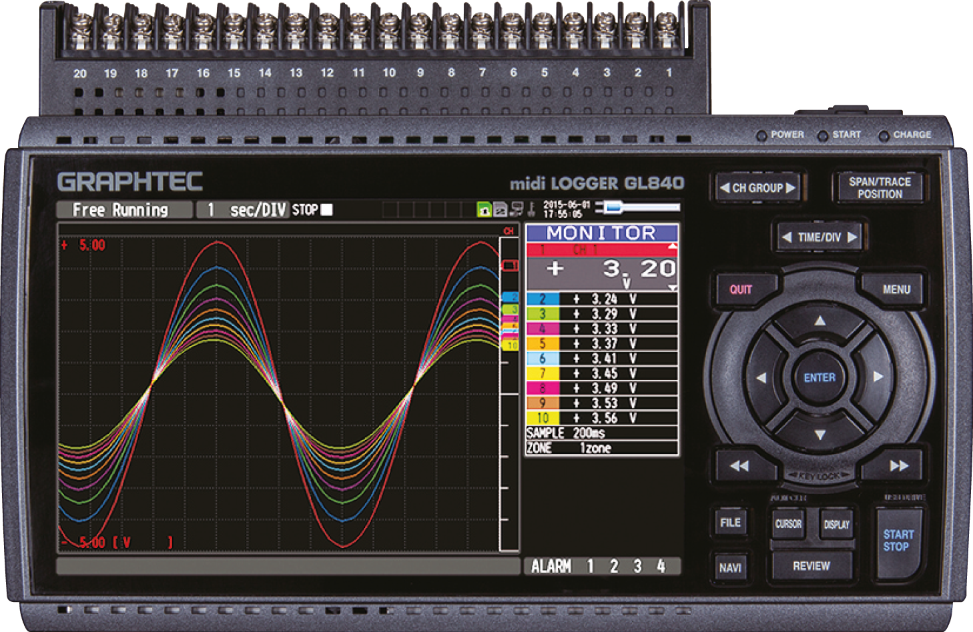Tap the "+ 3.49 V" reading

pyautogui.click(x=605, y=388)
